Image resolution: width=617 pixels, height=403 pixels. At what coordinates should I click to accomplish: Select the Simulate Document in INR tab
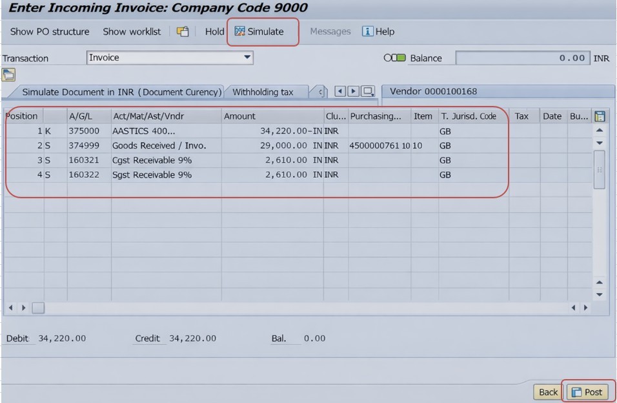coord(121,92)
